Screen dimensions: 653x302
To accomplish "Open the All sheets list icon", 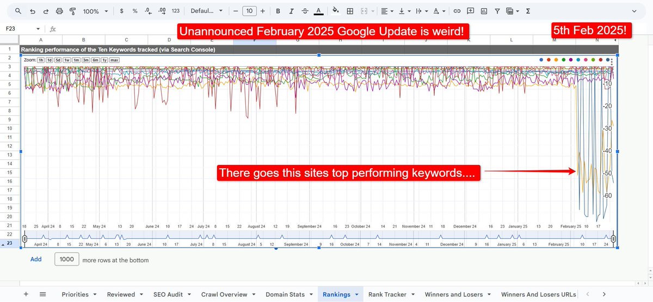I will click(x=42, y=294).
